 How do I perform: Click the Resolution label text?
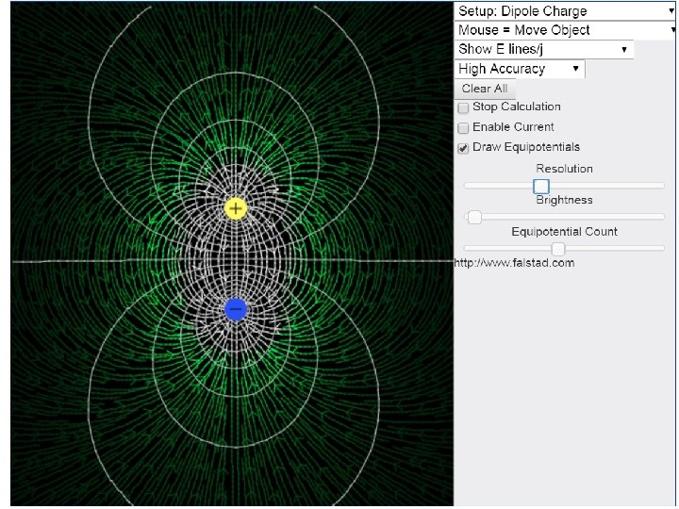click(564, 169)
